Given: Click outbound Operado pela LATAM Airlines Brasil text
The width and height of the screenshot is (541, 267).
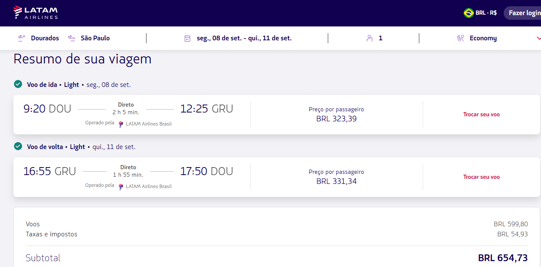Looking at the screenshot, I should 128,124.
